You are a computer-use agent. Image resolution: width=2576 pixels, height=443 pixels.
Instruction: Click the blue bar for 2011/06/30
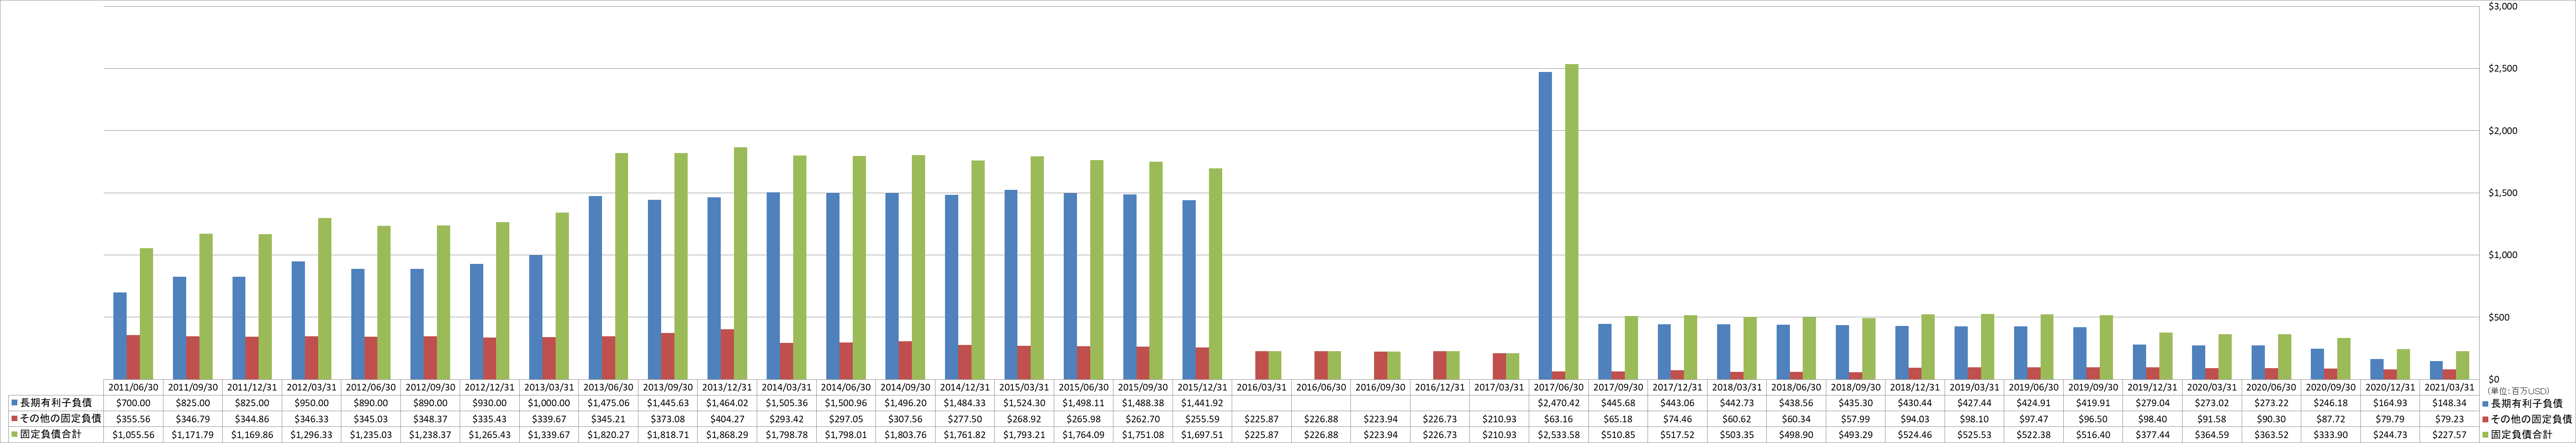point(120,336)
